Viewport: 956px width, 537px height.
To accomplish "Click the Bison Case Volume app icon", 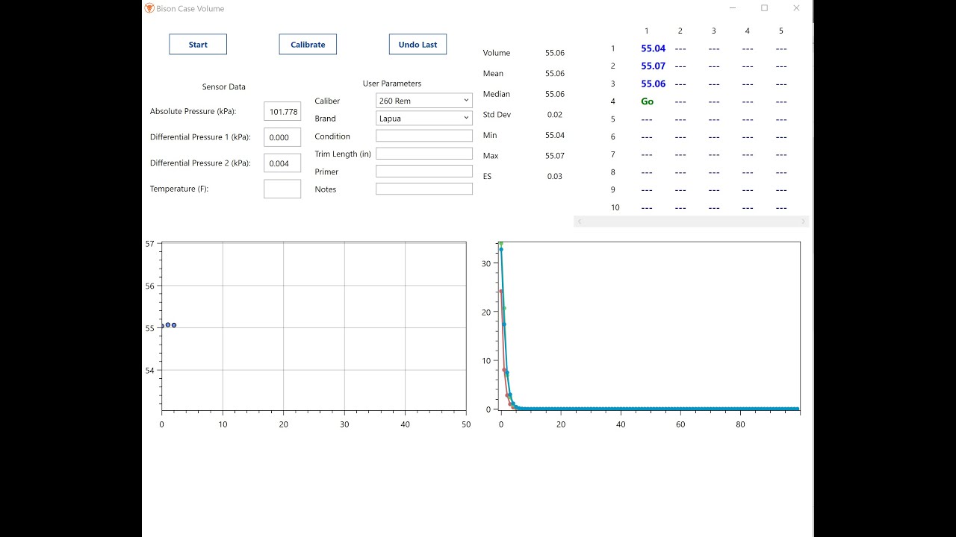I will pos(149,8).
